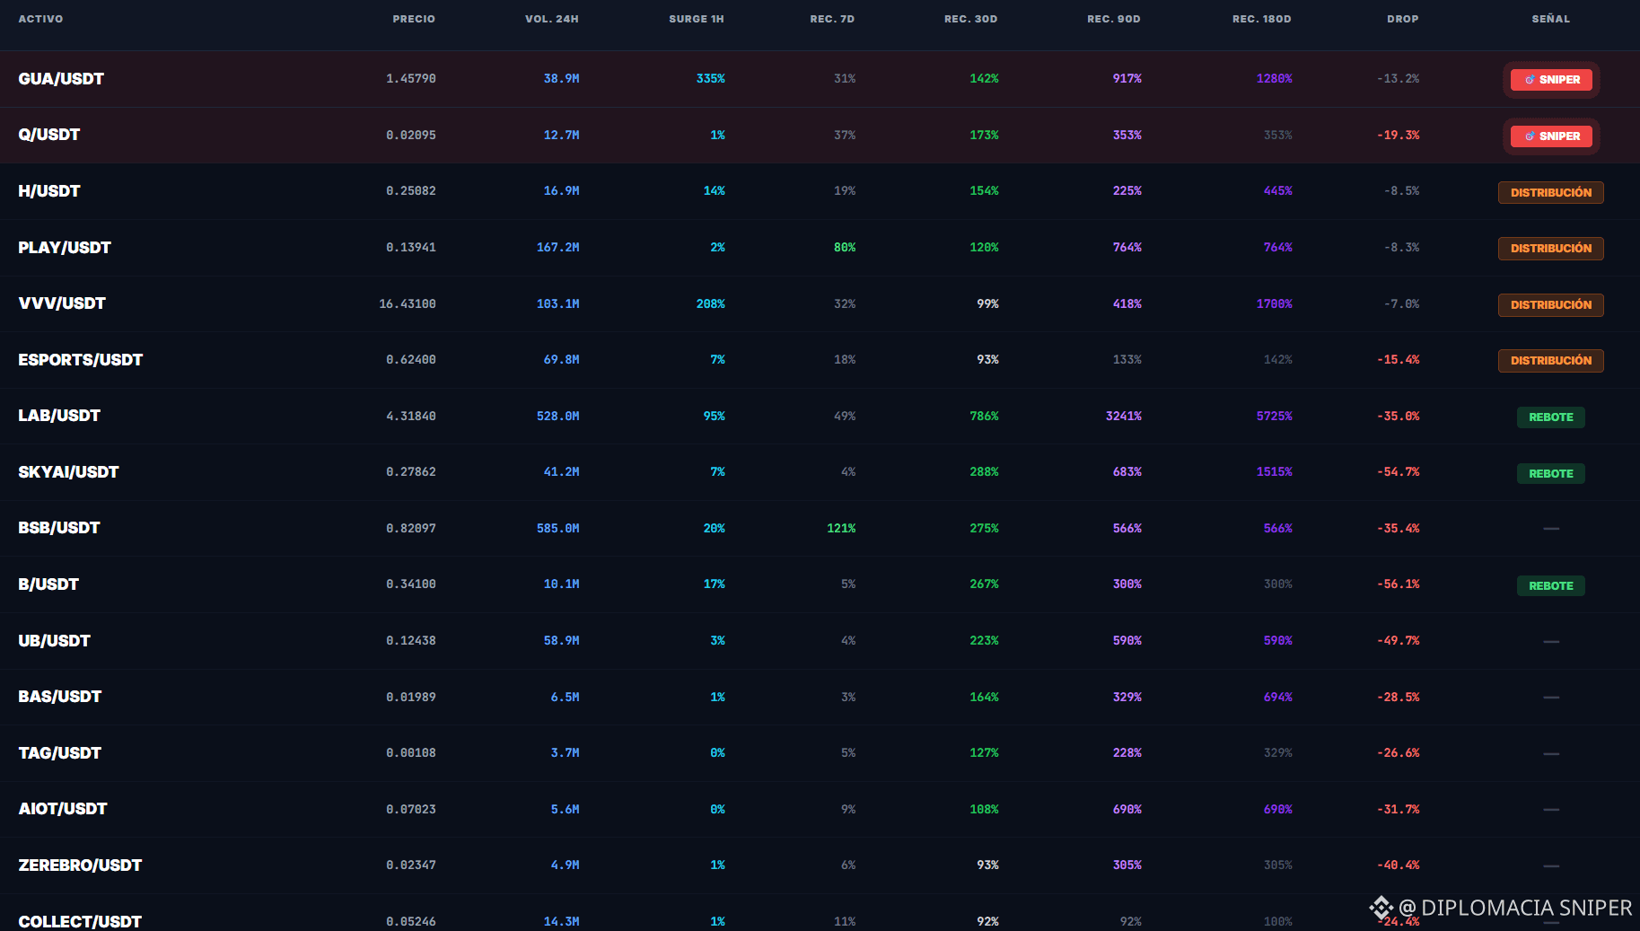Open the ZEREBRO/USDT asset row
The height and width of the screenshot is (931, 1640).
click(x=820, y=865)
